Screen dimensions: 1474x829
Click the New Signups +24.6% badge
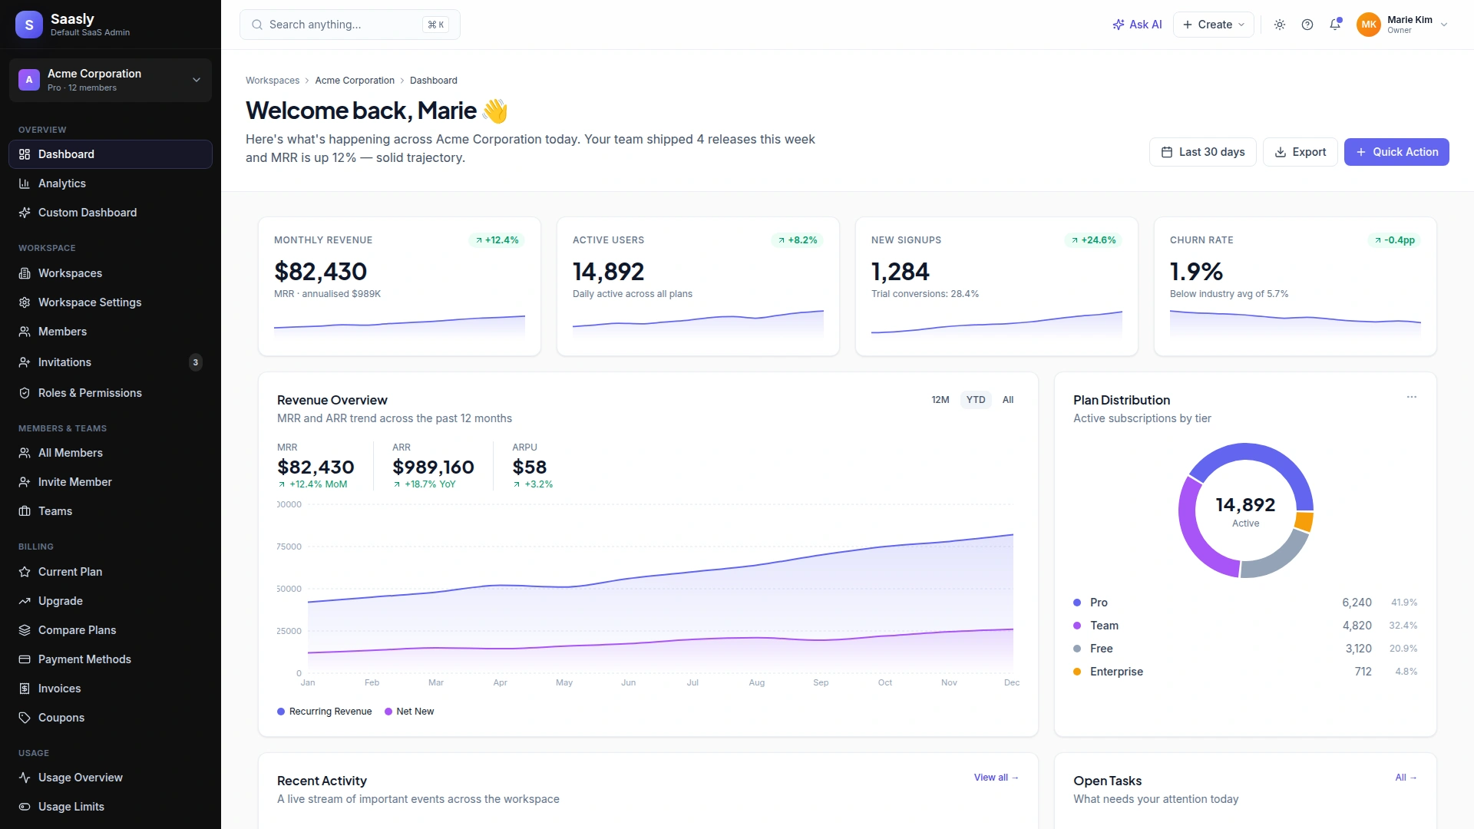click(1093, 240)
